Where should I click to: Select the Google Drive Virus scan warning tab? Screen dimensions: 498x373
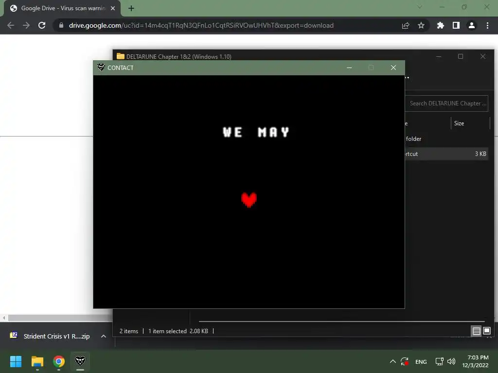[62, 8]
